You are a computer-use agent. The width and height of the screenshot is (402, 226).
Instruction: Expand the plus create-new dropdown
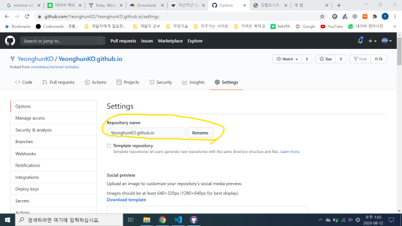pos(372,41)
